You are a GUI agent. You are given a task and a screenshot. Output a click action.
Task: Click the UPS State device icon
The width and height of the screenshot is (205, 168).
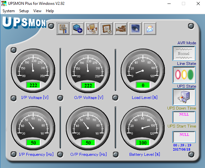[x=184, y=97]
